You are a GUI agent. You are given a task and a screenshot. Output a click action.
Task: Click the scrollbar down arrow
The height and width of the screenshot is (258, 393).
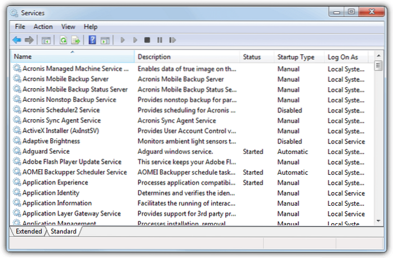tap(378, 221)
